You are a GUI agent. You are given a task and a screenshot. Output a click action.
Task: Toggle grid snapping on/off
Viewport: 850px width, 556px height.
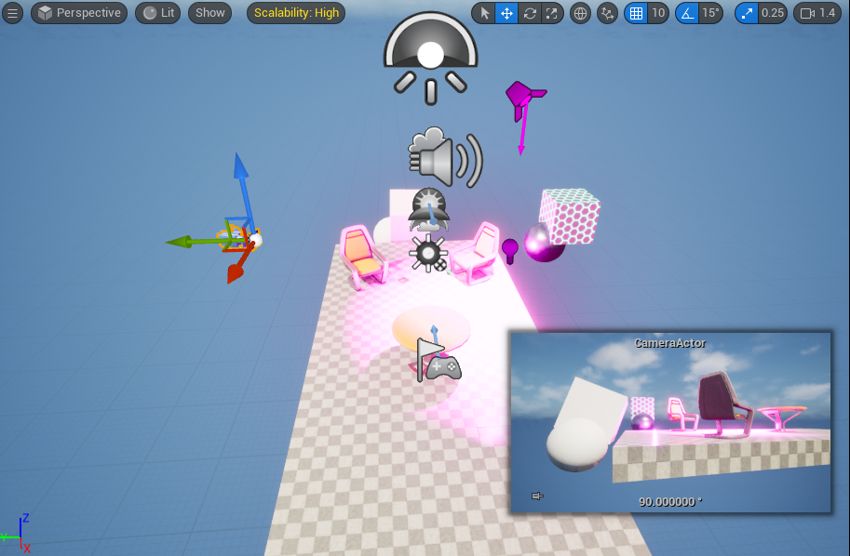point(636,13)
